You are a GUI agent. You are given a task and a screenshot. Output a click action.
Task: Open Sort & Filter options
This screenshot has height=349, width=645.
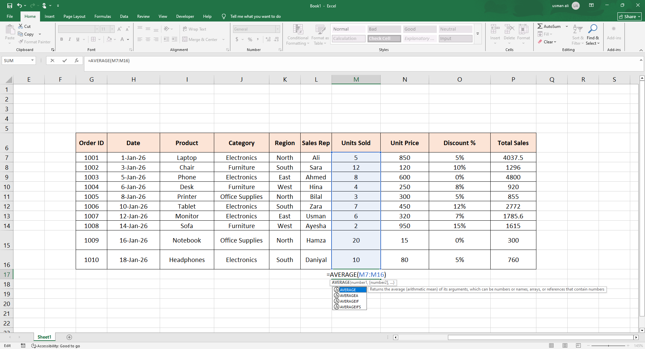pos(578,35)
